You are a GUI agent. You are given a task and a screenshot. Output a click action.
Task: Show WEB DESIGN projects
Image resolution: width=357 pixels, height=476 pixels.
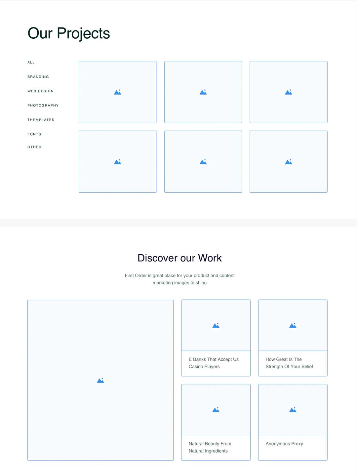(40, 91)
